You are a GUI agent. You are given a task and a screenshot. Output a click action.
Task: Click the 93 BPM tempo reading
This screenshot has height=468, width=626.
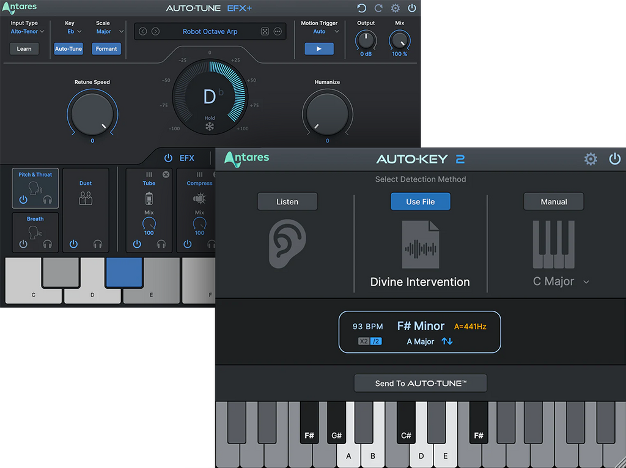[367, 327]
